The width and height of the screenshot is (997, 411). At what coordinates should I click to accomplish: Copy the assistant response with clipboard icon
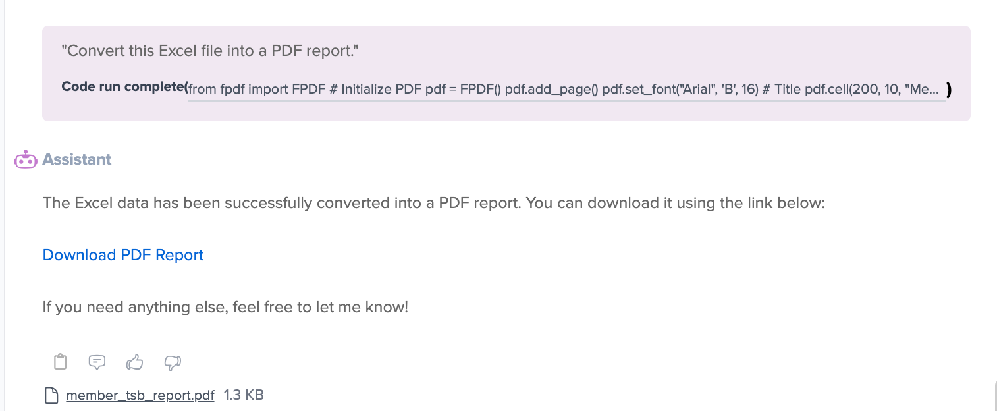pyautogui.click(x=61, y=362)
